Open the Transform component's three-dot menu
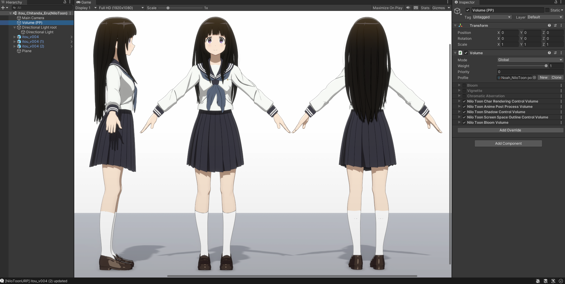565x284 pixels. [x=561, y=26]
